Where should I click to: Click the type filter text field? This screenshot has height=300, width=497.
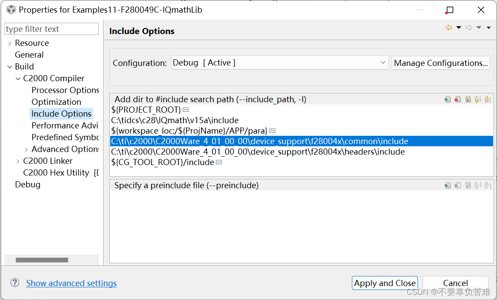51,29
